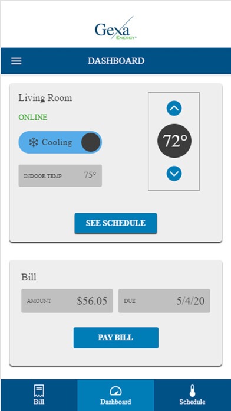Switch to the Bill tab label

(39, 402)
